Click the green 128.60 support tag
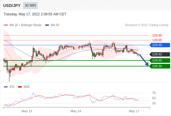This screenshot has width=171, height=116. point(160,60)
